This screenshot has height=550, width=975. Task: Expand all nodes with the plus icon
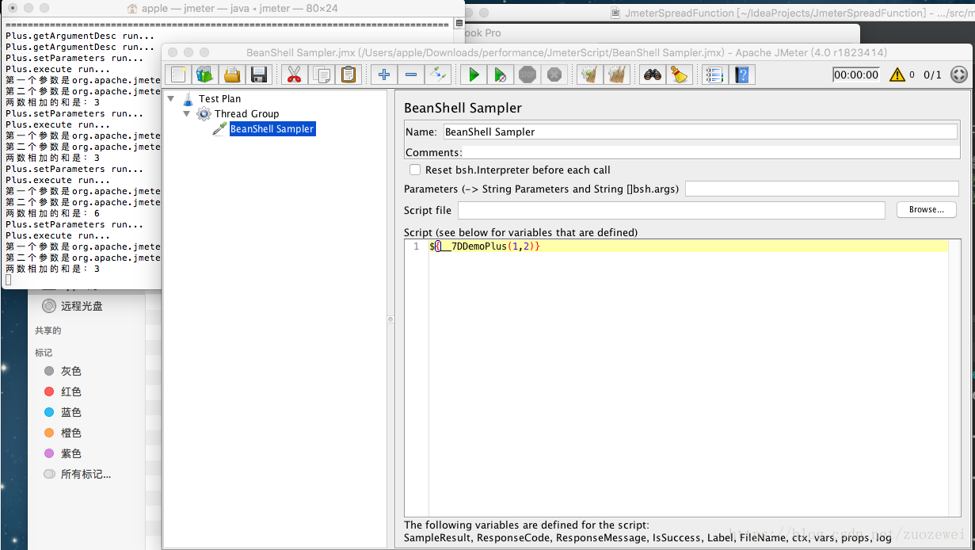point(384,74)
